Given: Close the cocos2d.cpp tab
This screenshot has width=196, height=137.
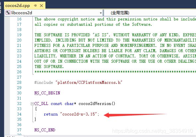Looking at the screenshot, I should (x=41, y=6).
